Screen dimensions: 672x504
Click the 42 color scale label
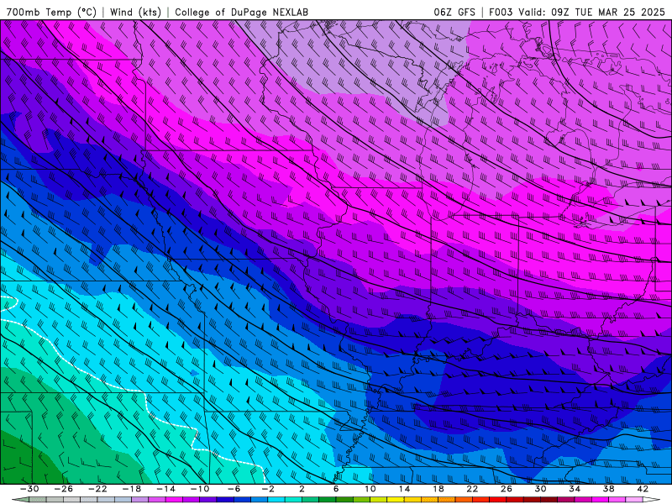[x=642, y=489]
